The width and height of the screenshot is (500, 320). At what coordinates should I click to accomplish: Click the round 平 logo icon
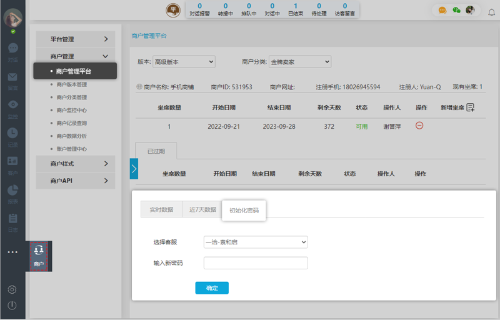pos(173,10)
